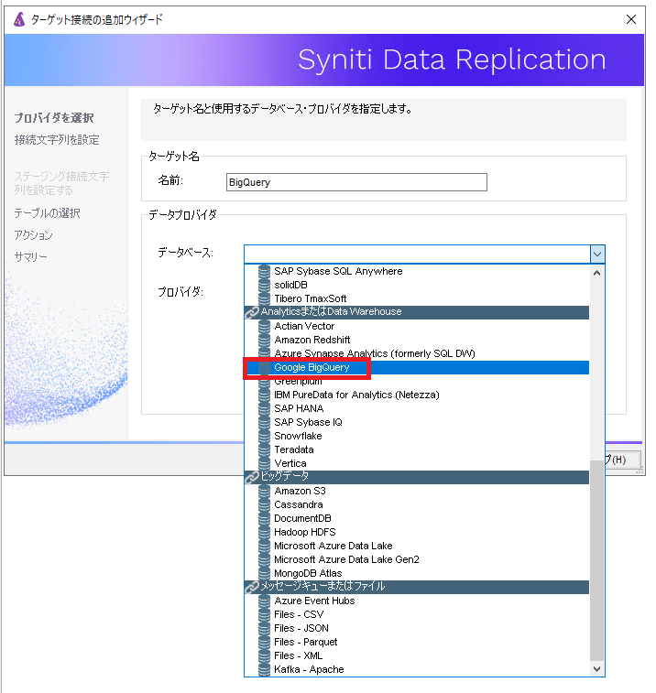Click the Amazon Redshift database icon
Viewport: 656px width, 693px height.
tap(264, 340)
